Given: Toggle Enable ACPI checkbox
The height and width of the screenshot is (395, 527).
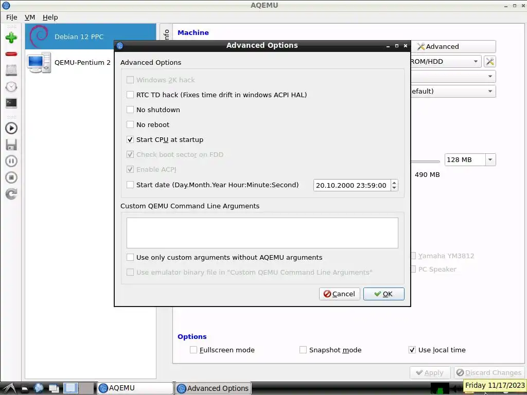Looking at the screenshot, I should pos(130,169).
